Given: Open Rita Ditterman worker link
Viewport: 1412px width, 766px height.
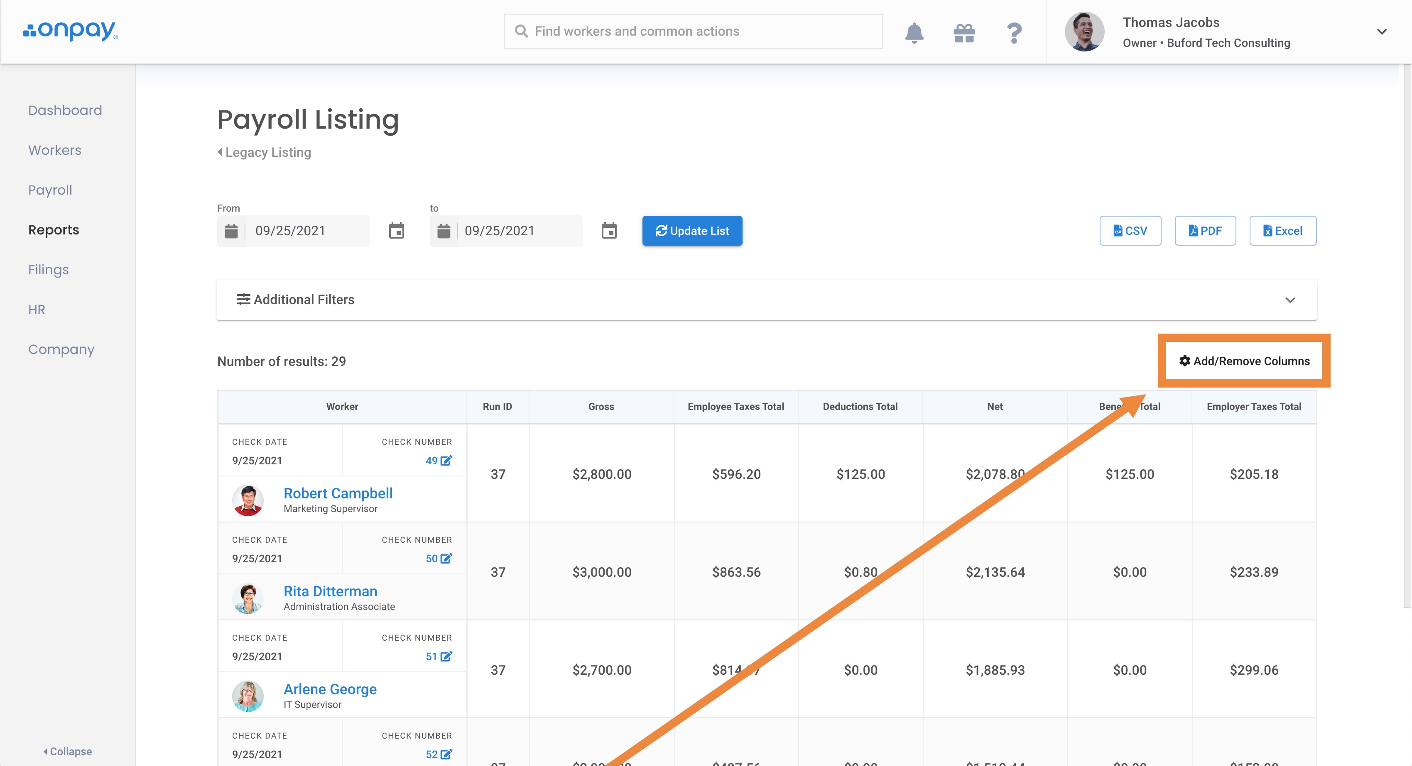Looking at the screenshot, I should pos(331,591).
